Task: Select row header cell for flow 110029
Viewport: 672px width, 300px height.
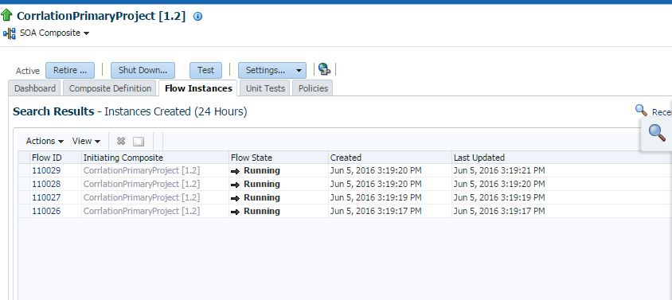Action: pyautogui.click(x=24, y=170)
